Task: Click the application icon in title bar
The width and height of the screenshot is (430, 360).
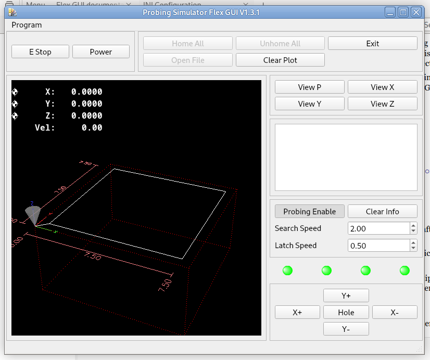Action: click(12, 12)
